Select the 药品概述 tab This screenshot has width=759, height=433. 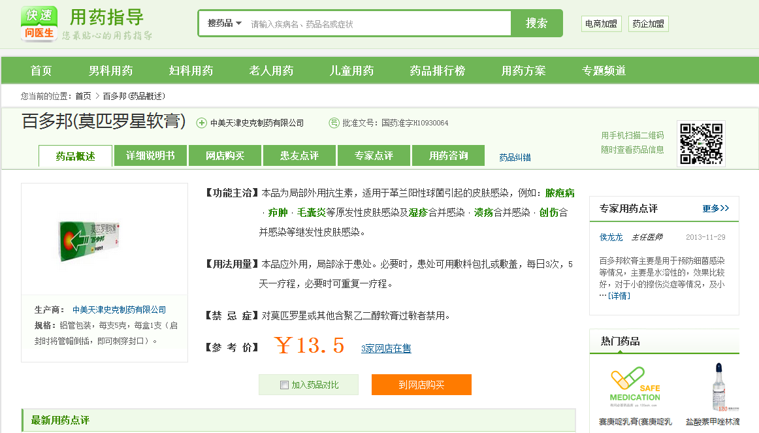point(76,156)
